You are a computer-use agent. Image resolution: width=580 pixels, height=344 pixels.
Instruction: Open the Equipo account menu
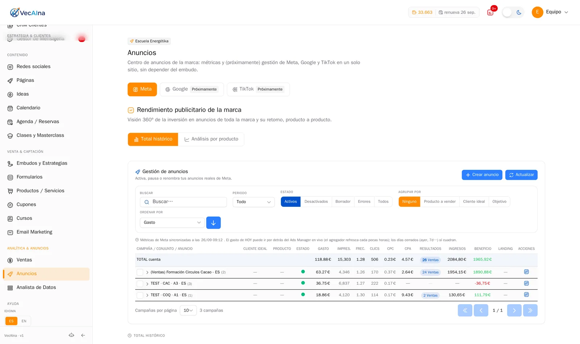[550, 12]
